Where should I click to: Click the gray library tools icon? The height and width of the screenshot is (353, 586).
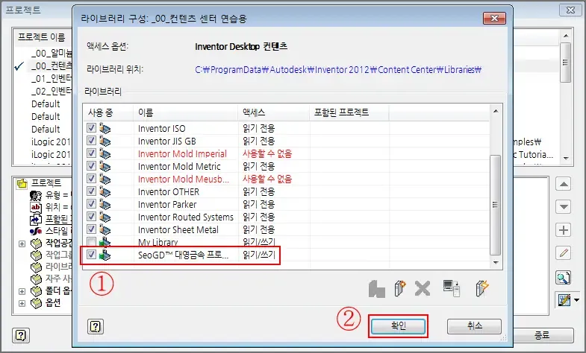click(x=377, y=289)
